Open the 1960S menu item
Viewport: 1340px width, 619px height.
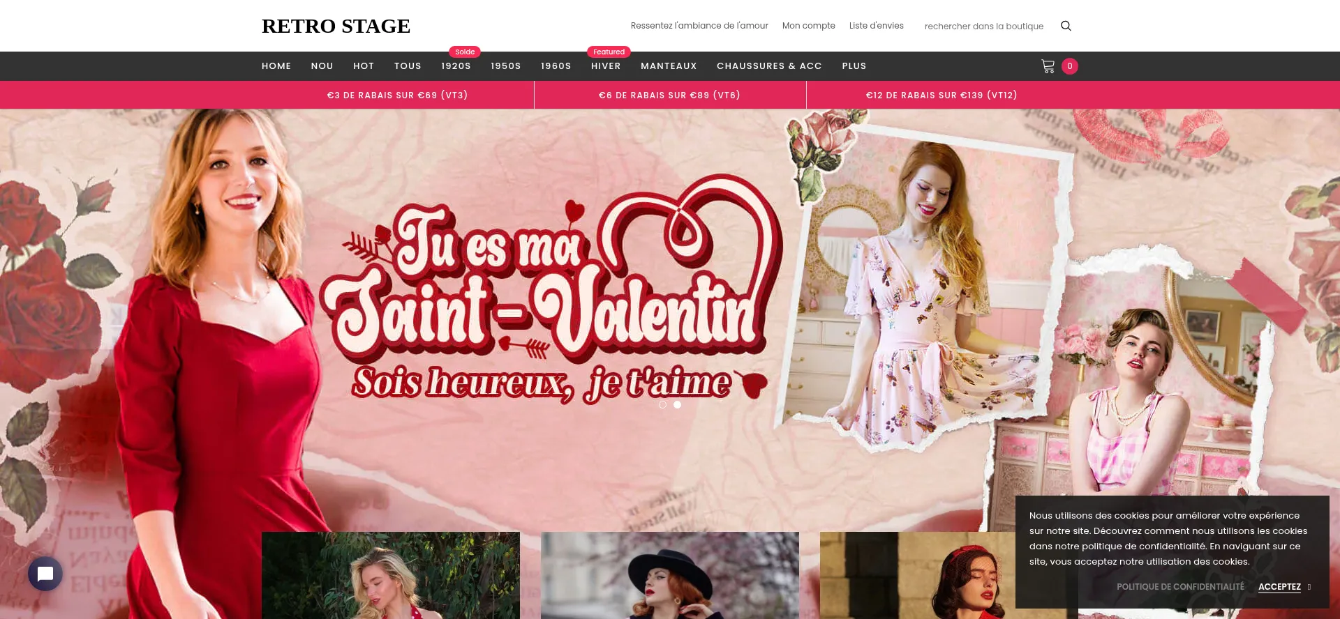click(556, 66)
